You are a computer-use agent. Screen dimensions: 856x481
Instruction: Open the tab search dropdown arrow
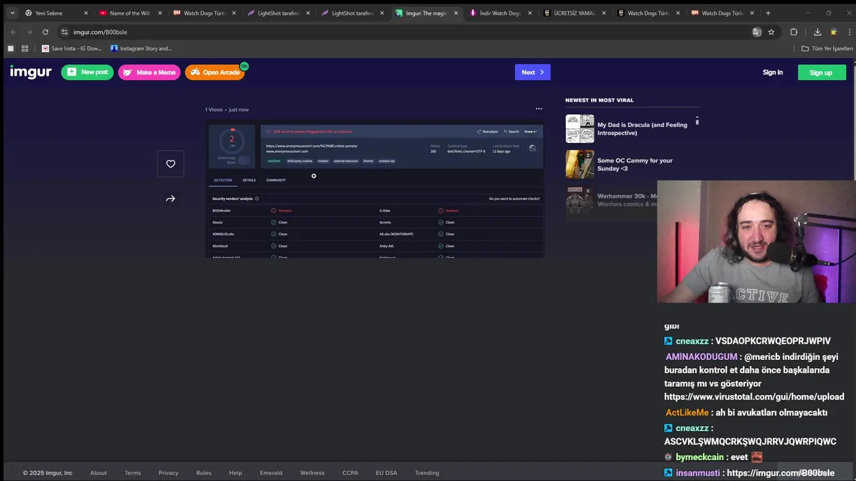pos(12,13)
